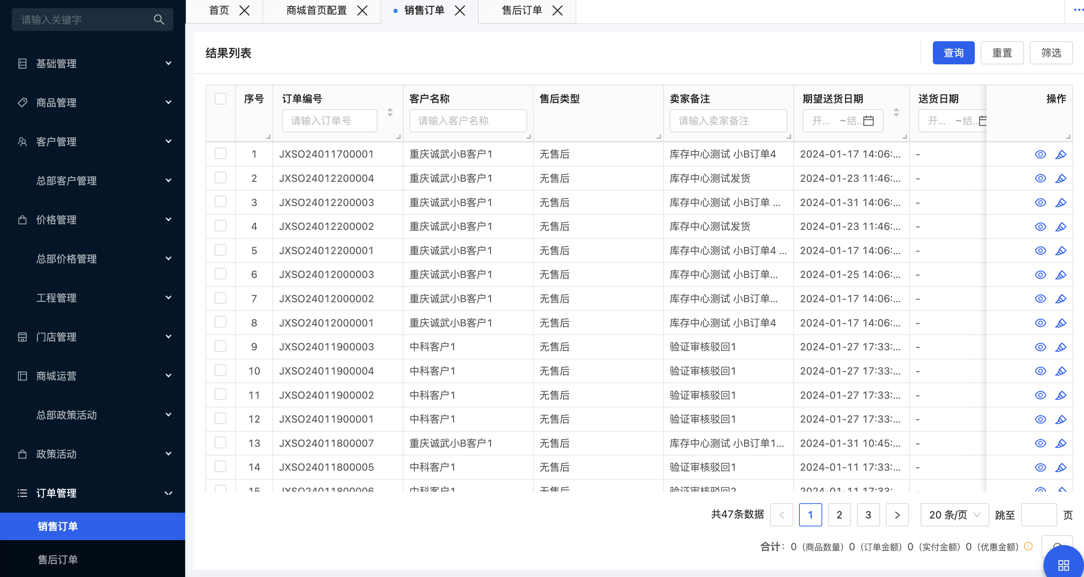Viewport: 1084px width, 577px height.
Task: Expand the 客户管理 sidebar menu
Action: tap(93, 142)
